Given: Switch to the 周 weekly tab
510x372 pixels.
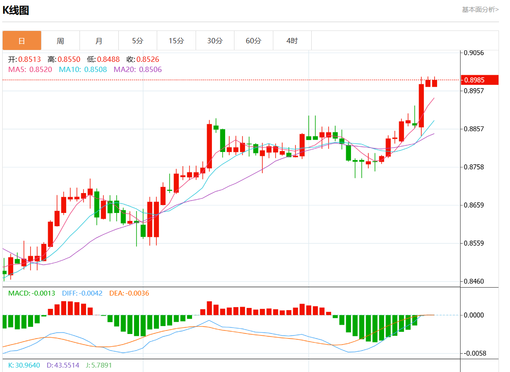Looking at the screenshot, I should 60,41.
